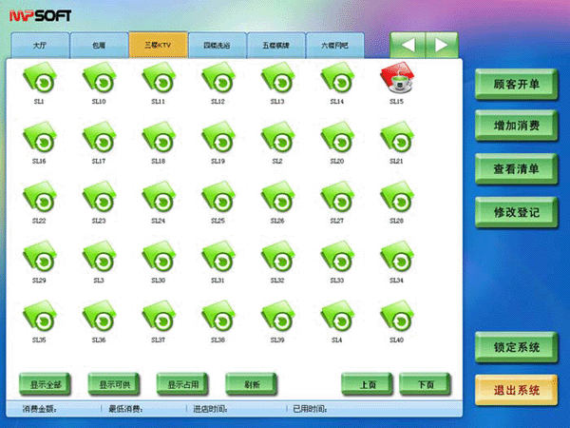The width and height of the screenshot is (570, 428).
Task: Select room SL28 icon
Action: (395, 198)
